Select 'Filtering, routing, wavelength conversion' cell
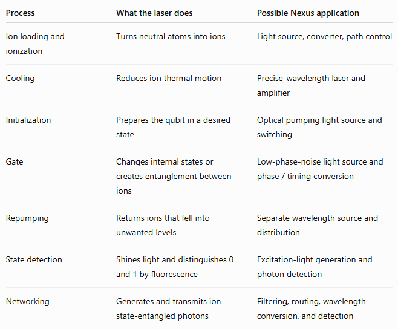 tap(311, 308)
